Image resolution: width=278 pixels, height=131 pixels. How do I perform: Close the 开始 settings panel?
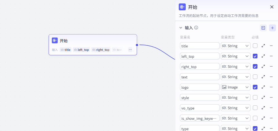pos(272,7)
